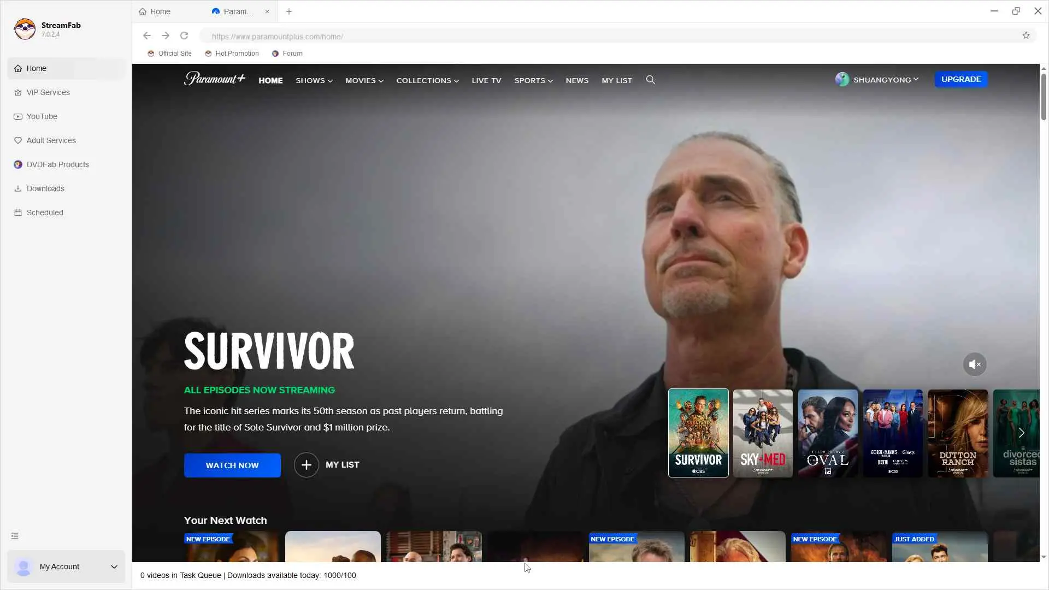Screen dimensions: 1049x590
Task: Open the Scheduled section
Action: click(x=66, y=213)
